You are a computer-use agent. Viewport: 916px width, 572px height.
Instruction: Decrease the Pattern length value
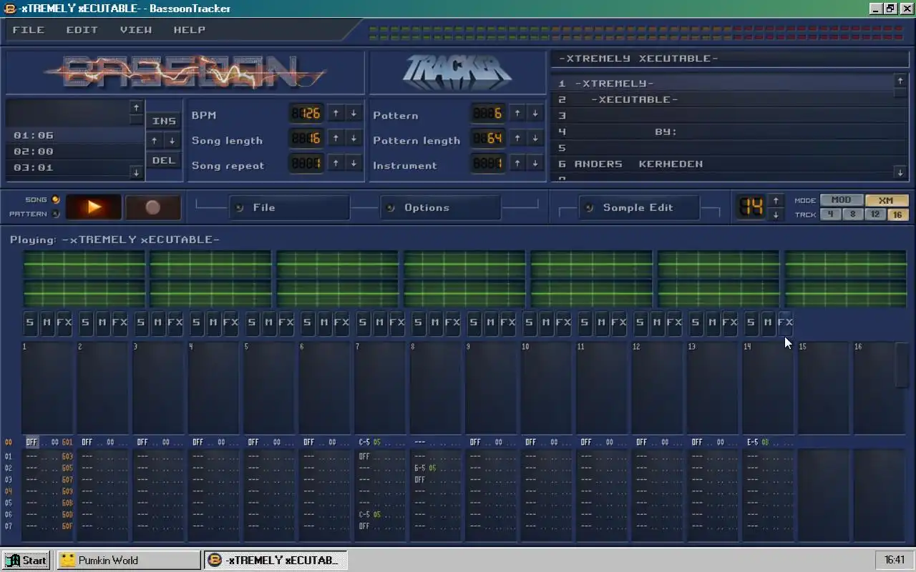point(535,138)
